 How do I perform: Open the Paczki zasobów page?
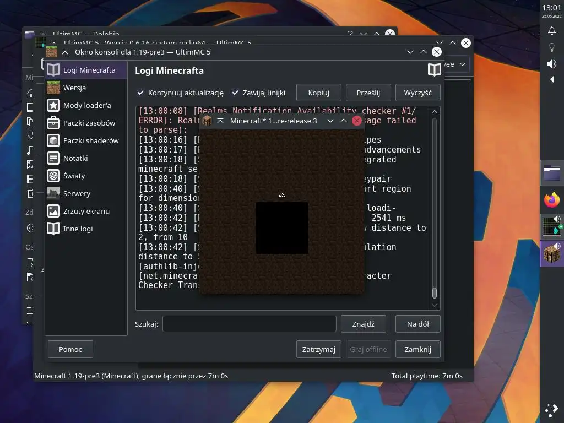coord(86,123)
